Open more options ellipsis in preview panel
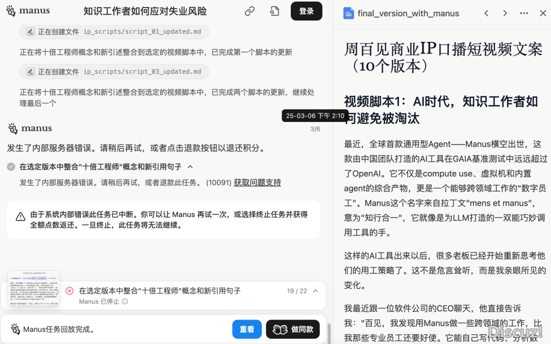 pyautogui.click(x=524, y=13)
